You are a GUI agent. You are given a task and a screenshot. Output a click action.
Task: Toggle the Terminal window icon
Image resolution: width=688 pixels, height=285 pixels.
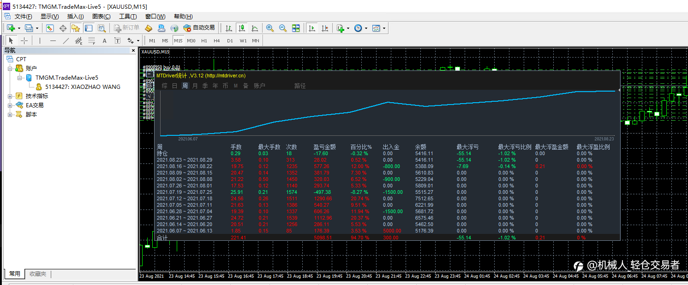[x=89, y=28]
